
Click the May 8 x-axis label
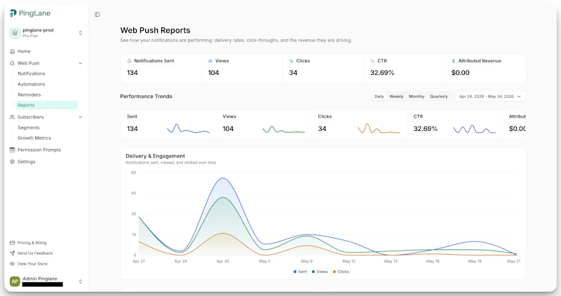[306, 262]
